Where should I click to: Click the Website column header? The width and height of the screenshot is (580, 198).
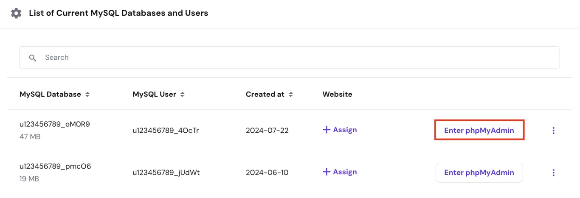[x=337, y=94]
